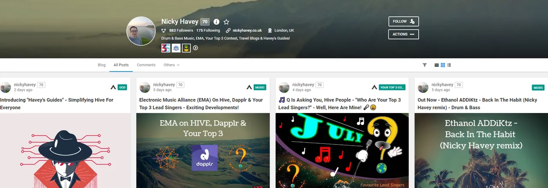This screenshot has height=188, width=548.
Task: Visit the nickyhavey.co.uk website link
Action: (x=247, y=31)
